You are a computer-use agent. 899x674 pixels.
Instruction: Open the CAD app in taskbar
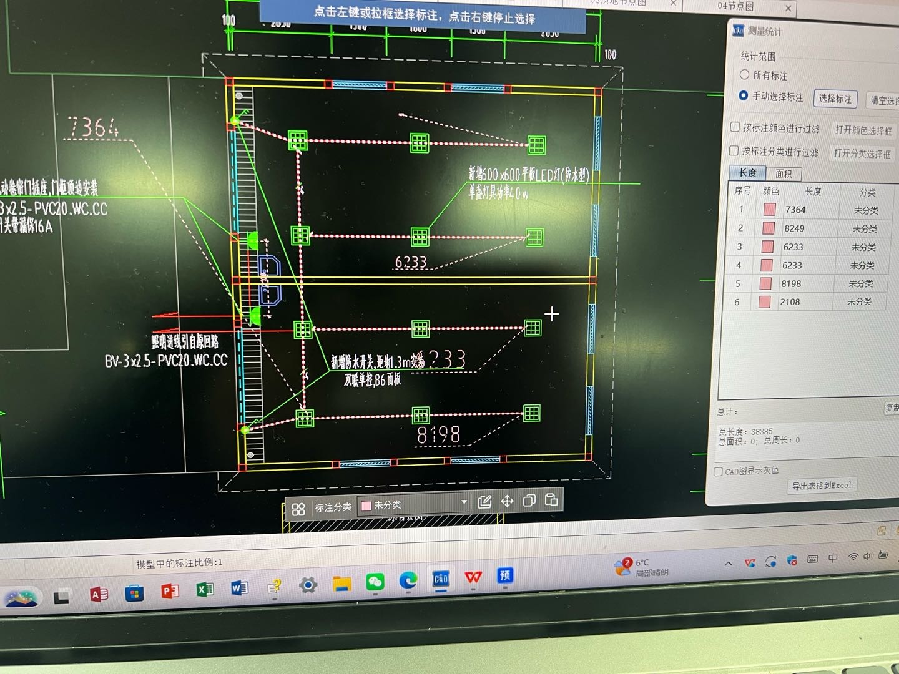click(x=441, y=579)
